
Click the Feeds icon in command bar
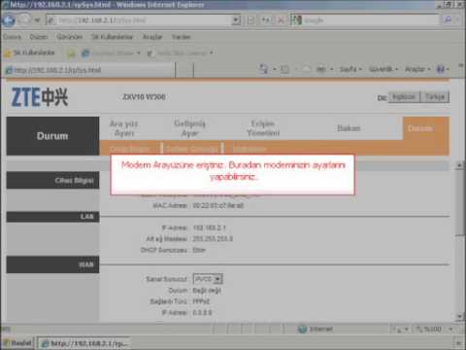click(x=284, y=69)
